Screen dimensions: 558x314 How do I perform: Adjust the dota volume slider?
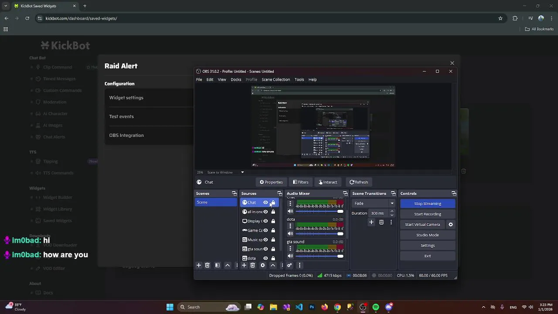[x=320, y=234]
